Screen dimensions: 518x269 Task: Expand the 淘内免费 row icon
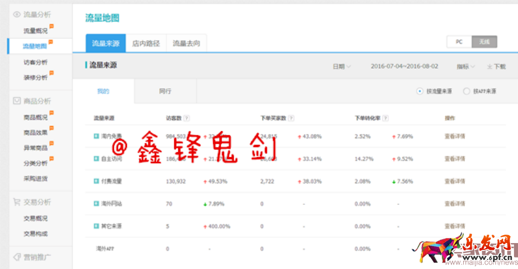click(96, 136)
